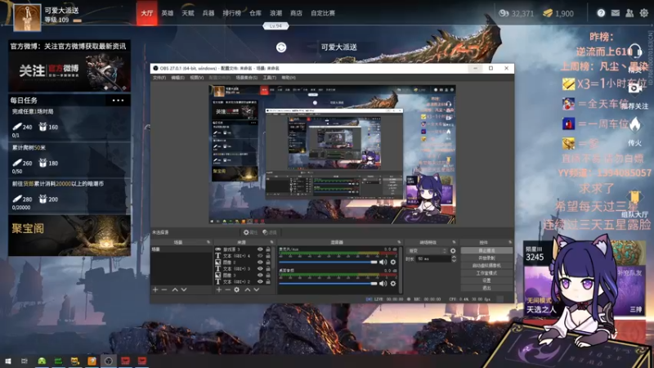
Task: Open the OBS 工具(T) menu
Action: (x=270, y=78)
